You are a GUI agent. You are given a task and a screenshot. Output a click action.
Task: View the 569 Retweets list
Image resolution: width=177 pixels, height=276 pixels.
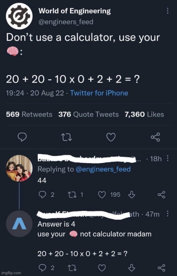[x=29, y=115]
